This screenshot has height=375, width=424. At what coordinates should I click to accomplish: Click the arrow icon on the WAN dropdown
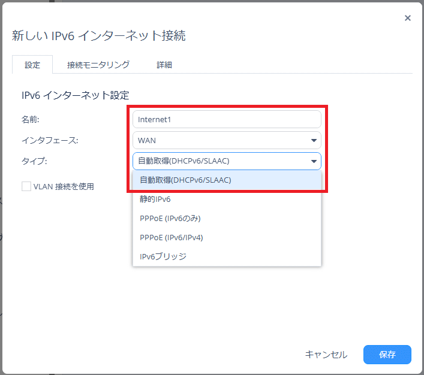(x=314, y=141)
